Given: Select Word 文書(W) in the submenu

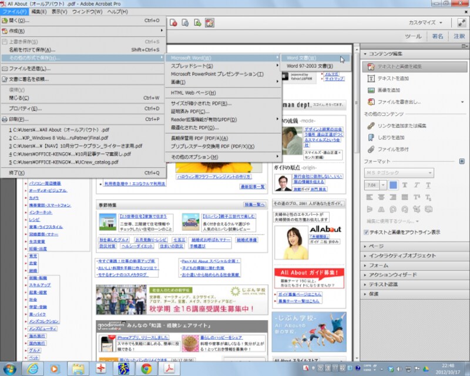Looking at the screenshot, I should pyautogui.click(x=315, y=58).
